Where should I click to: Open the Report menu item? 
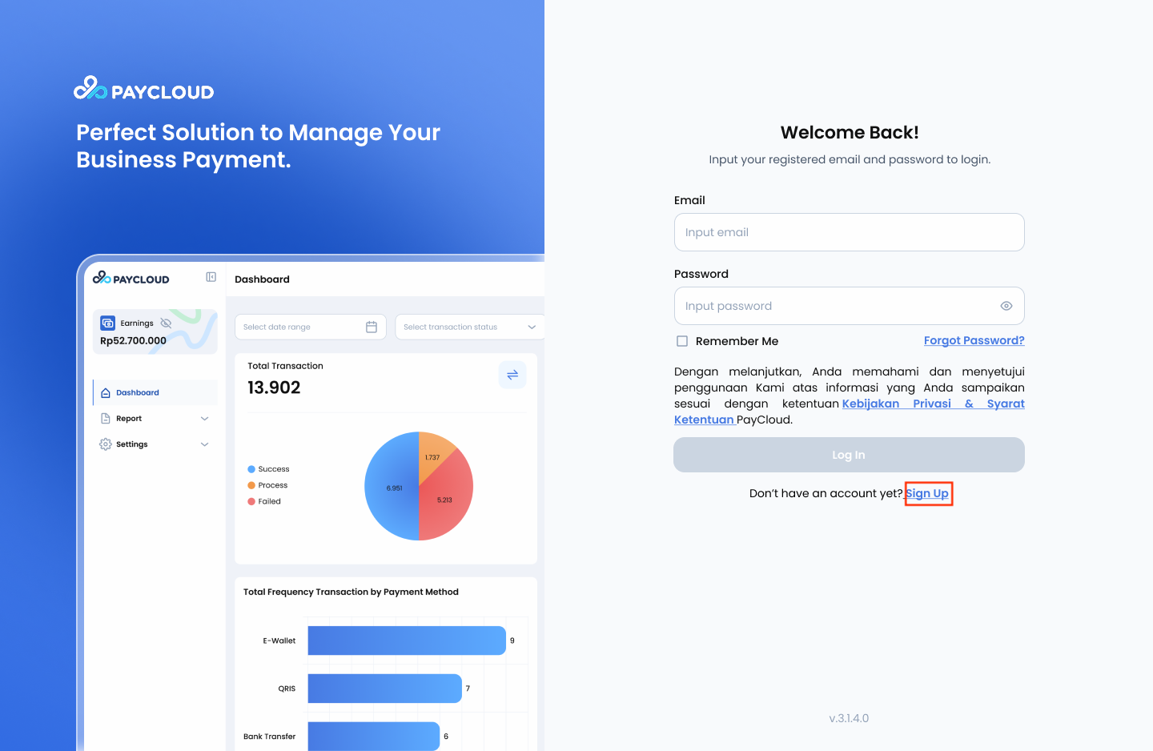point(128,418)
